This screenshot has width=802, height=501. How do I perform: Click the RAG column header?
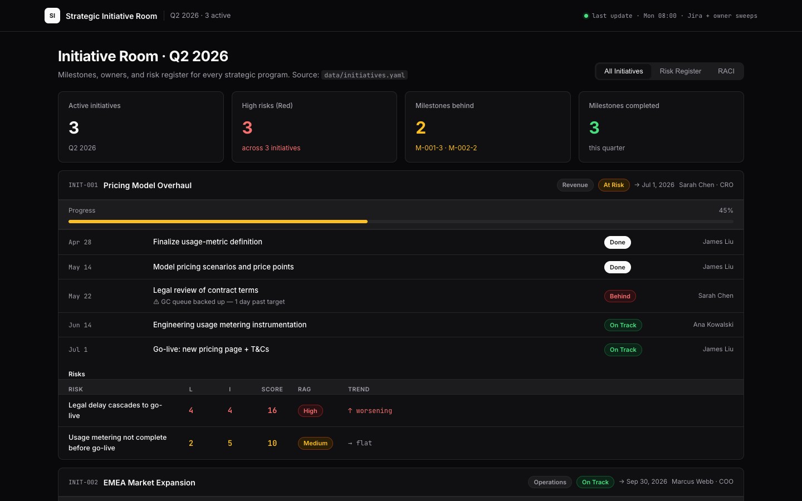(305, 389)
